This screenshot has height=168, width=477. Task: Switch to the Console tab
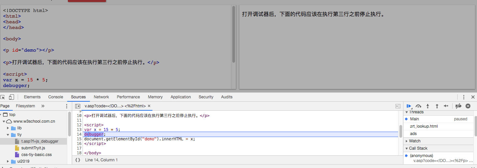tap(55, 97)
